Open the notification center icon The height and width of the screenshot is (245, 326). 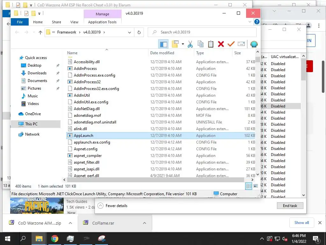(x=316, y=239)
